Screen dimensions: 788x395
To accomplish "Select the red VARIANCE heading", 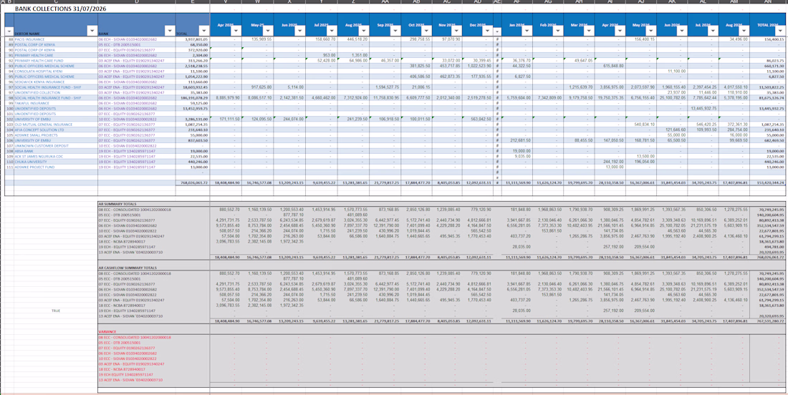I will 107,332.
